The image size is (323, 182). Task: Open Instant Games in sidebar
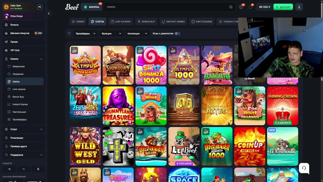[24, 104]
